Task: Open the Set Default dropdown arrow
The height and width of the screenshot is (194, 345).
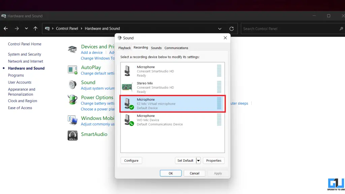Action: pyautogui.click(x=198, y=161)
